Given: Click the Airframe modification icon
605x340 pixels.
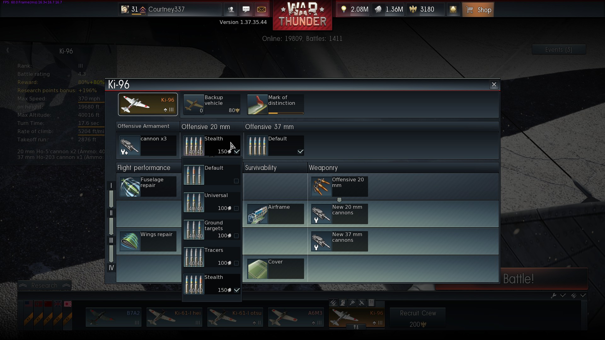Looking at the screenshot, I should click(x=257, y=214).
